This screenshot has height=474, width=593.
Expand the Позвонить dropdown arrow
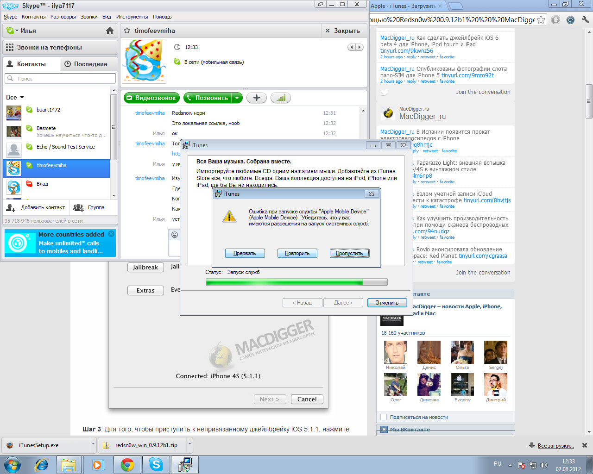point(237,98)
